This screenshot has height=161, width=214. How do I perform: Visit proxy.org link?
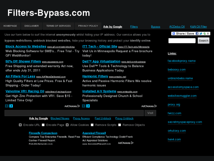coord(174,105)
